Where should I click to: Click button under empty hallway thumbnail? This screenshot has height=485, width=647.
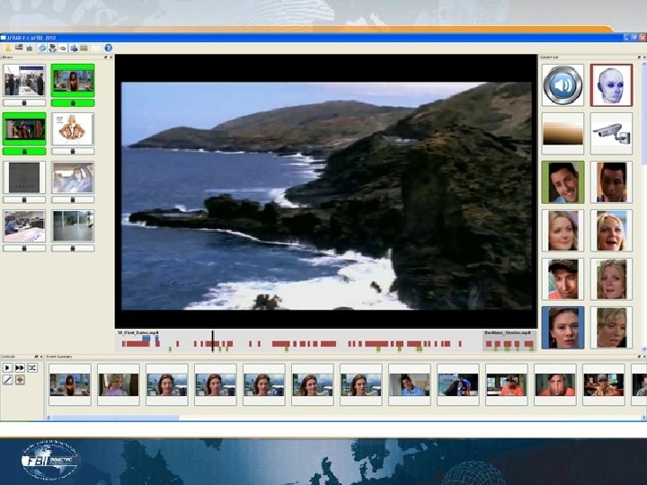[73, 248]
